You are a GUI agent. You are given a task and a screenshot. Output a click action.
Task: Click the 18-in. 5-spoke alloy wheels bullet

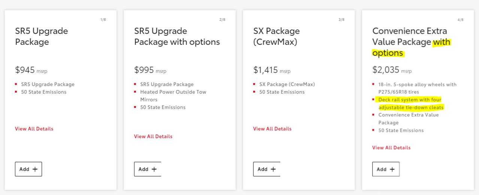tap(417, 88)
